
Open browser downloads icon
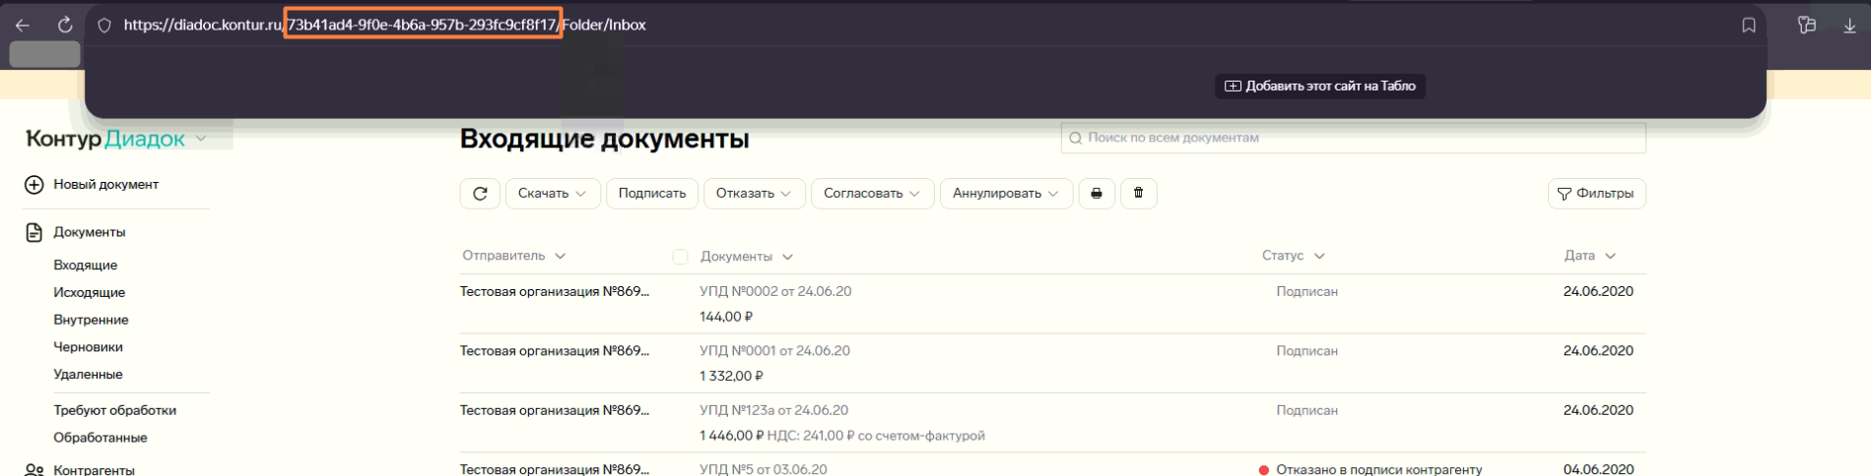click(x=1849, y=26)
